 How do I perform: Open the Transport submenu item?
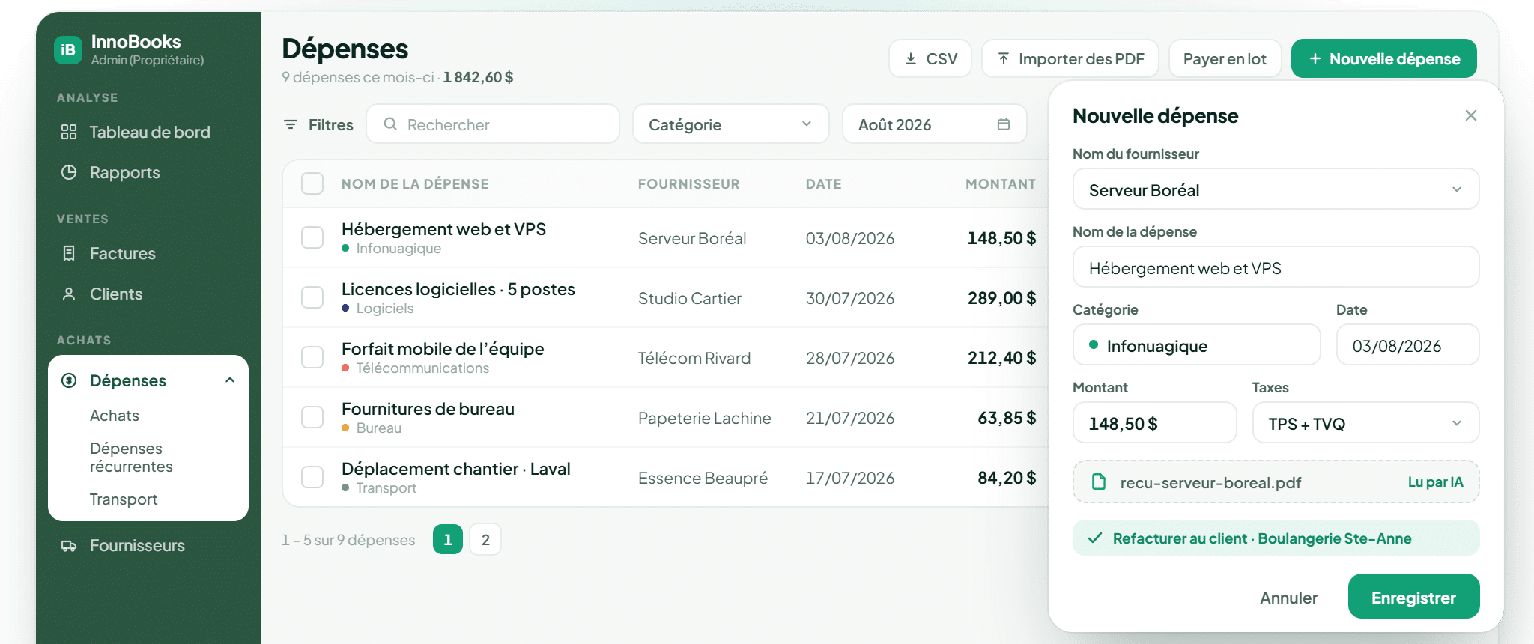124,499
